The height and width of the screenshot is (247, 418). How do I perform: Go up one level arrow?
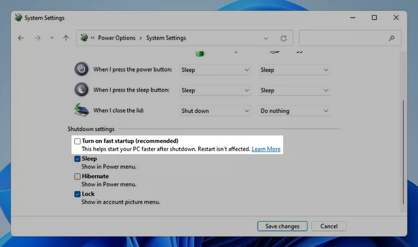tap(66, 38)
